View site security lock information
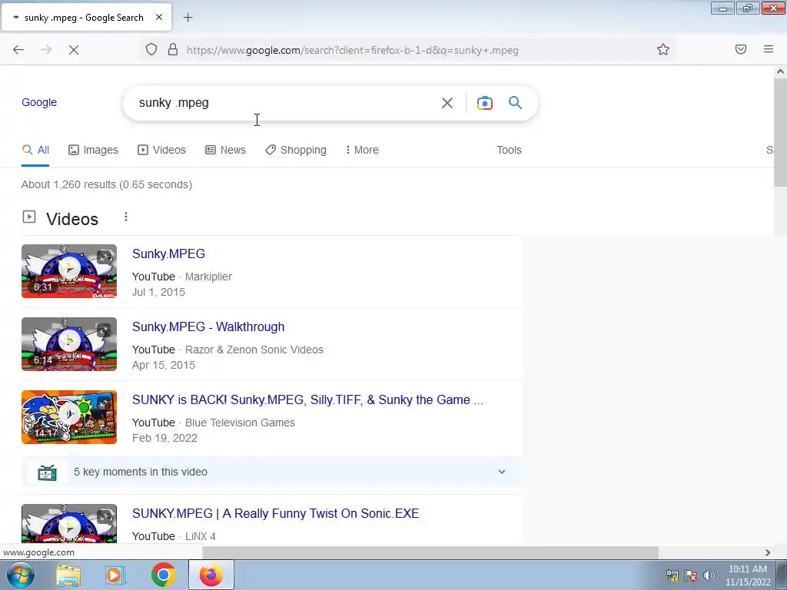This screenshot has width=787, height=590. click(173, 50)
